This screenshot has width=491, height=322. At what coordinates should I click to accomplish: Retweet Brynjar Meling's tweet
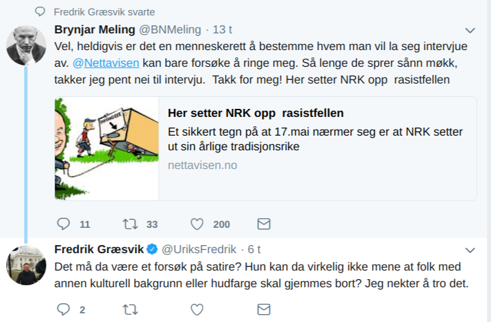click(x=130, y=223)
